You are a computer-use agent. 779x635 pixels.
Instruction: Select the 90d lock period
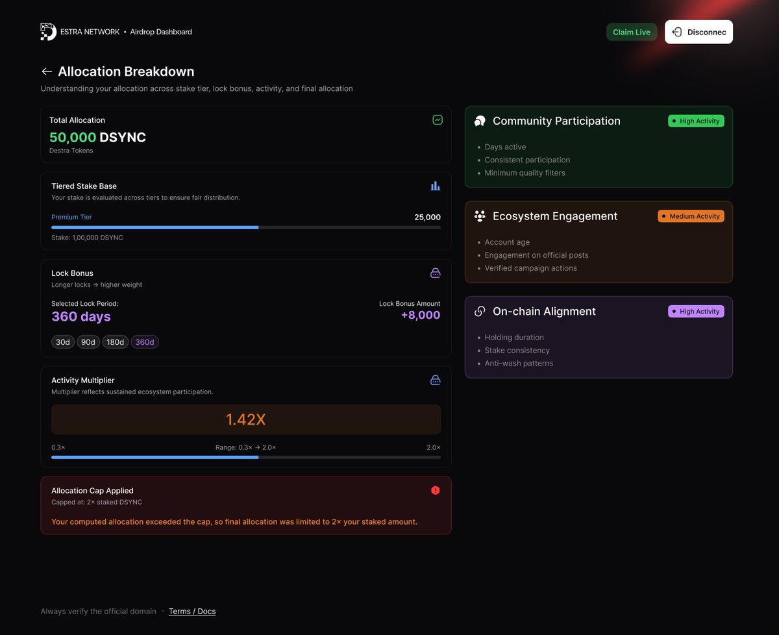point(88,342)
